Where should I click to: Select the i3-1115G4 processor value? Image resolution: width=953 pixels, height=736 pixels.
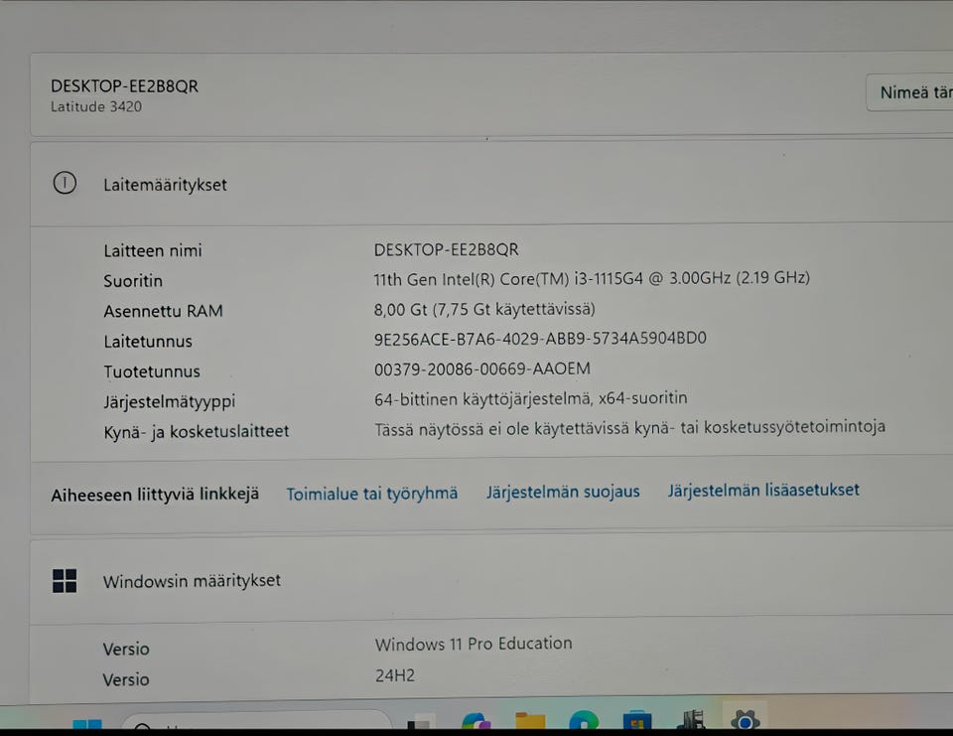[x=592, y=278]
